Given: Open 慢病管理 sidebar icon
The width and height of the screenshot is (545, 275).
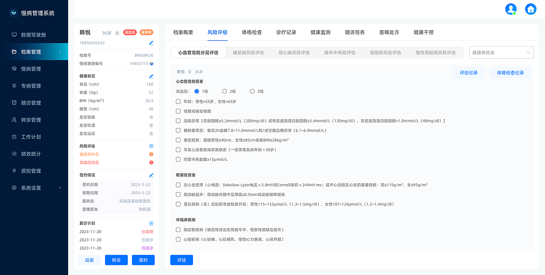Looking at the screenshot, I should click(x=14, y=69).
